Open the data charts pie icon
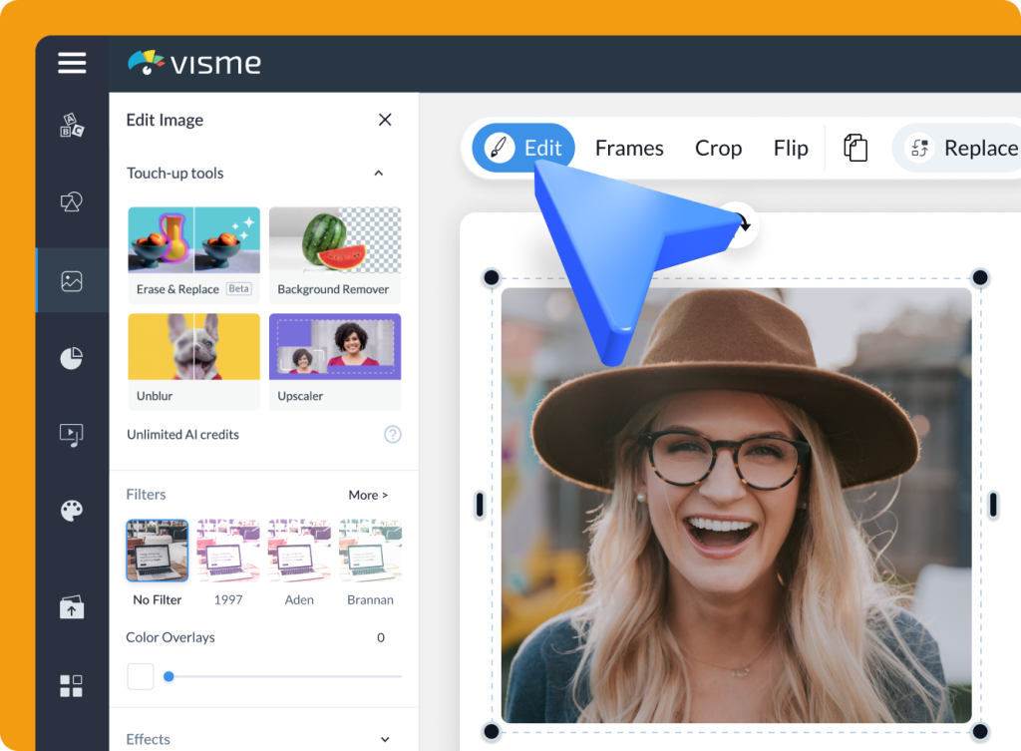Viewport: 1021px width, 751px height. 72,358
